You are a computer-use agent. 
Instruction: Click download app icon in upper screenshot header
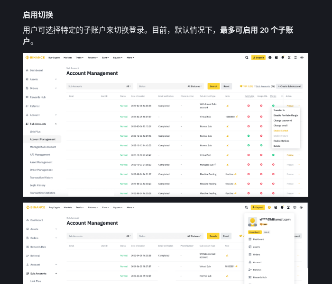click(289, 57)
